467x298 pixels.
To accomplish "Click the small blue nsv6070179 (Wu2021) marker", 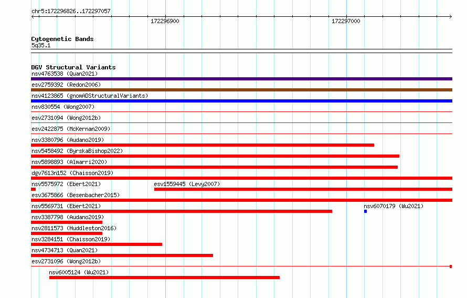I will tap(365, 211).
